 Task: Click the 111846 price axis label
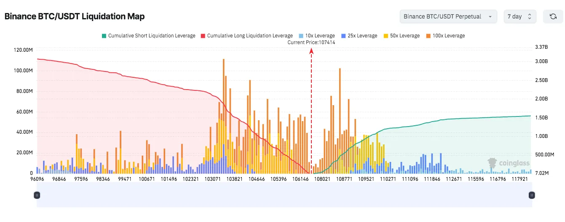point(432,179)
